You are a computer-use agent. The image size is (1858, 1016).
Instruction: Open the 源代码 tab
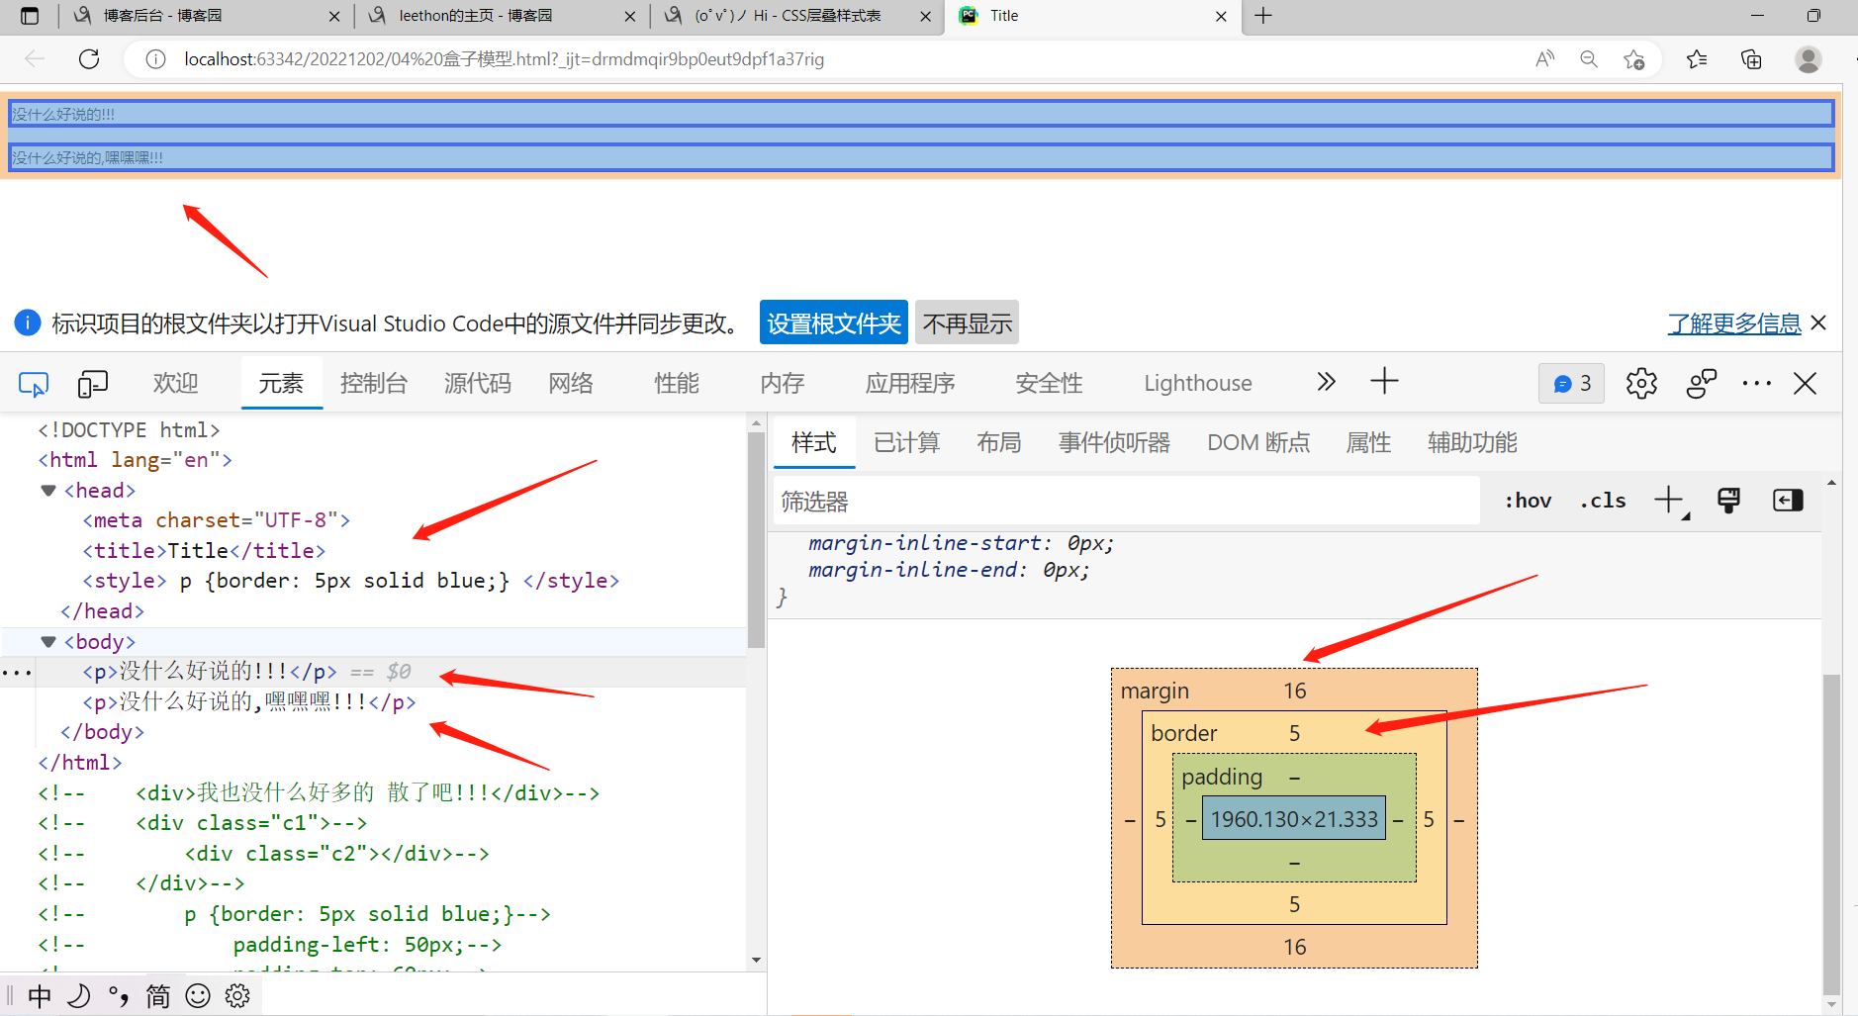(478, 383)
